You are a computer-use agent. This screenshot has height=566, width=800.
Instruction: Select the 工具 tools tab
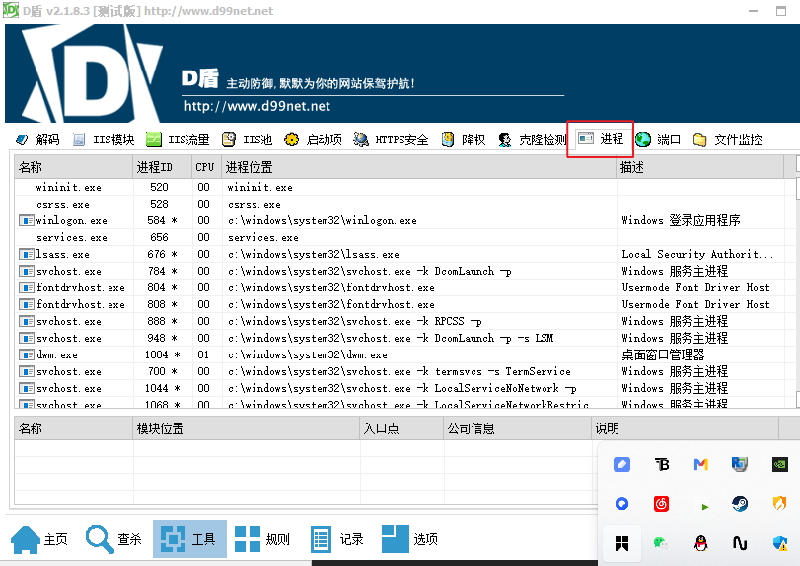pos(189,539)
